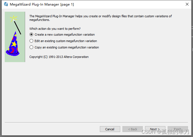Click the 'Which action do you want to perform?' label
Image resolution: width=193 pixels, height=137 pixels.
(x=55, y=29)
